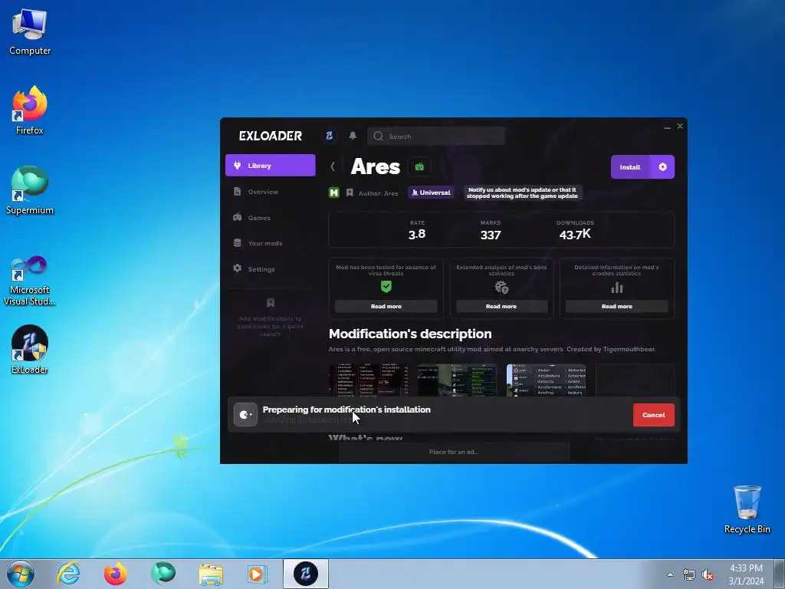Click the Place for an ad banner

click(x=454, y=452)
